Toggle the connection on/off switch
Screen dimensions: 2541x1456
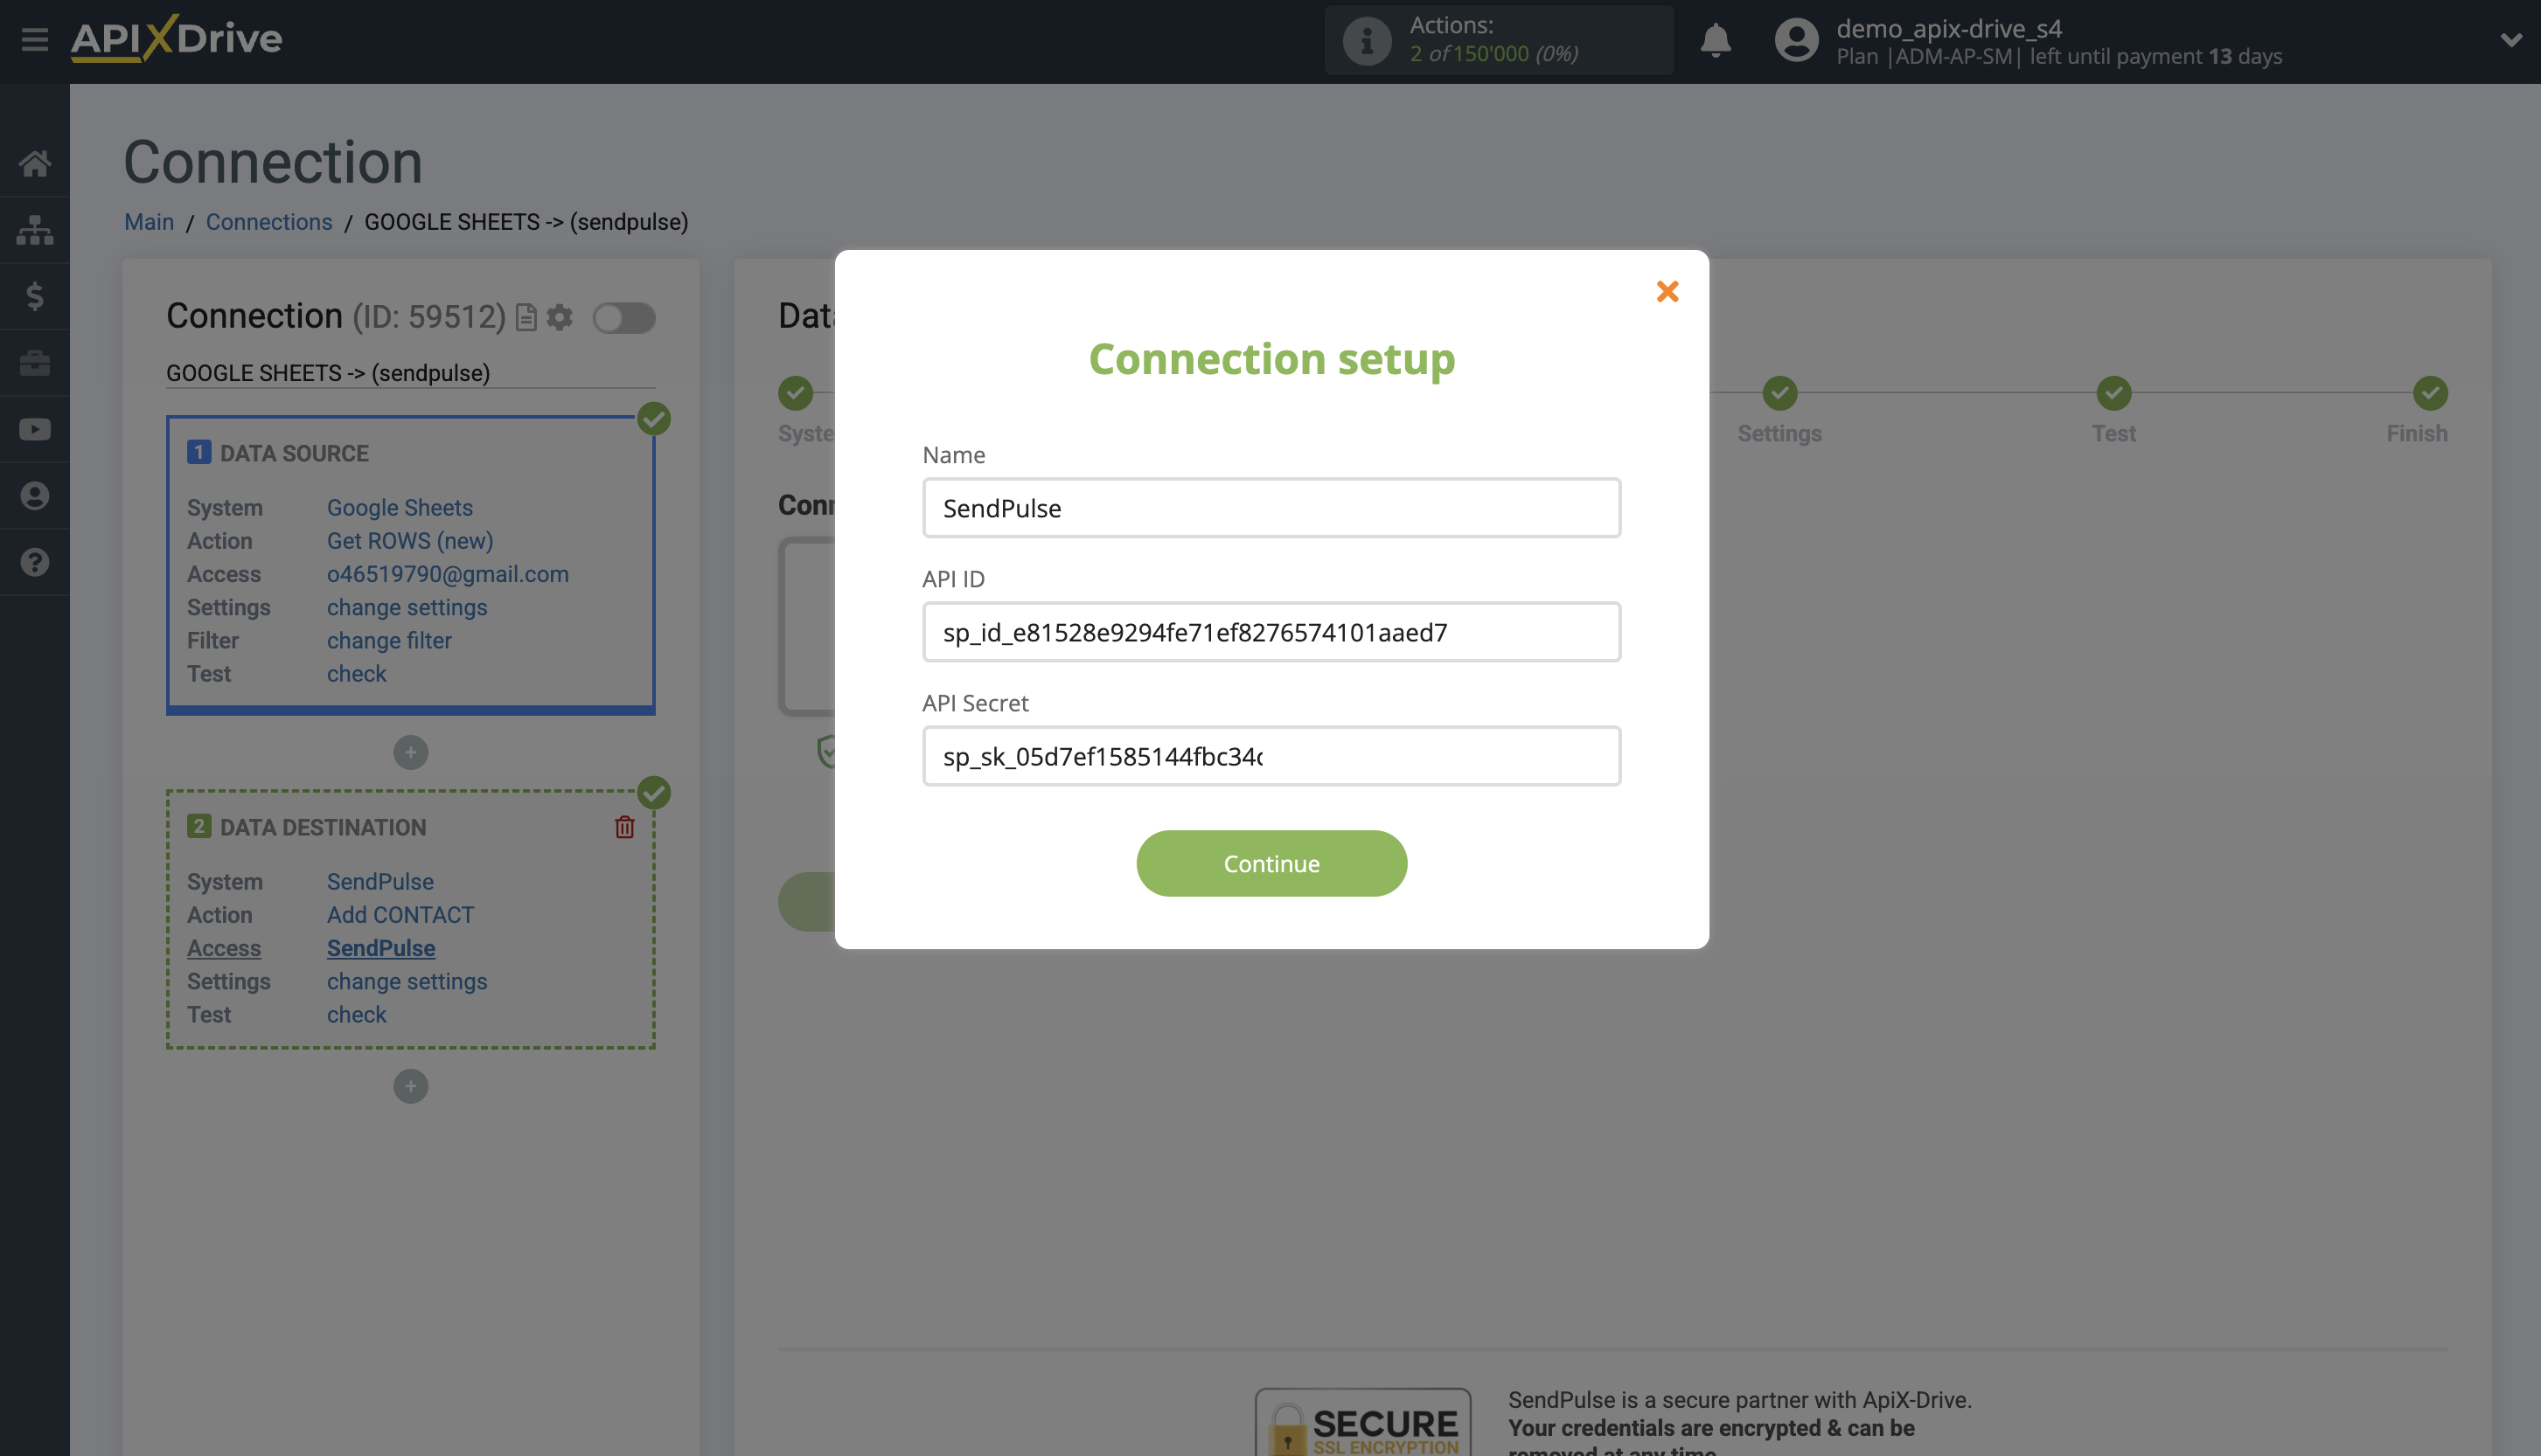coord(623,318)
